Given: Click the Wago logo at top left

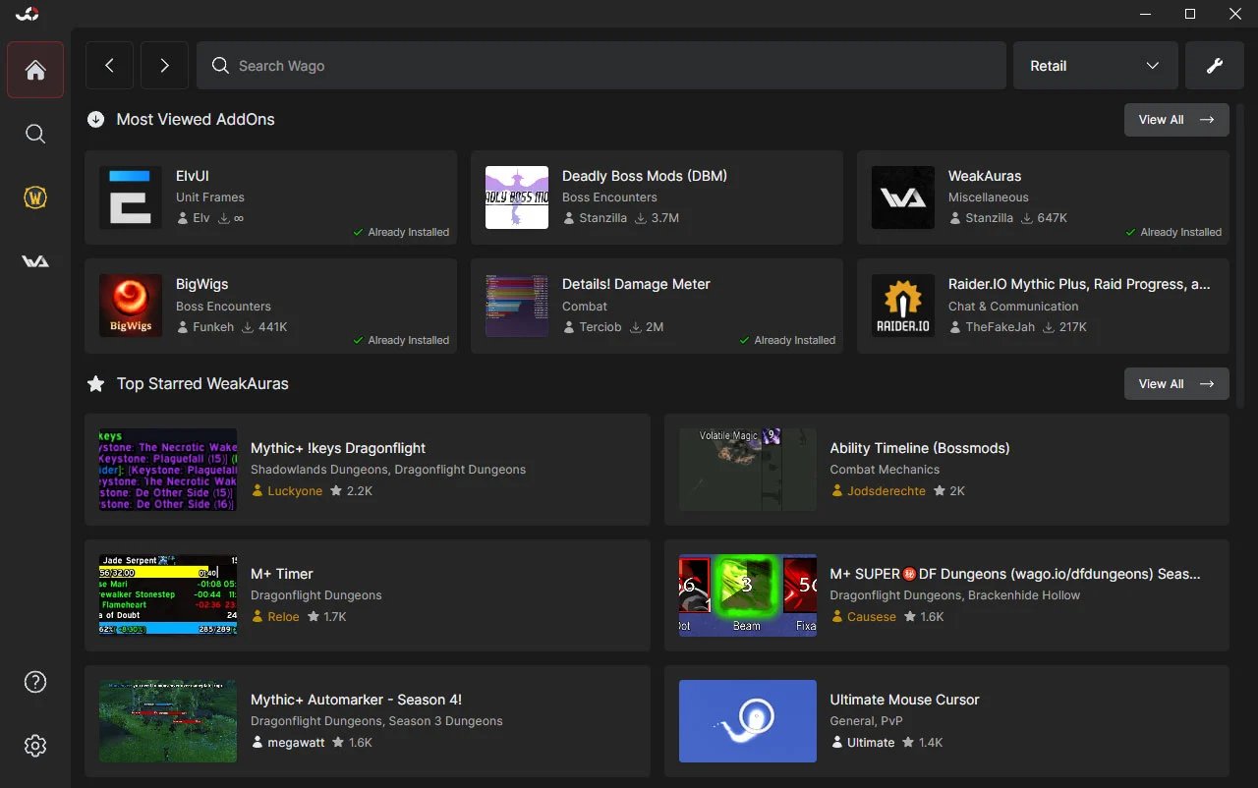Looking at the screenshot, I should pyautogui.click(x=26, y=14).
